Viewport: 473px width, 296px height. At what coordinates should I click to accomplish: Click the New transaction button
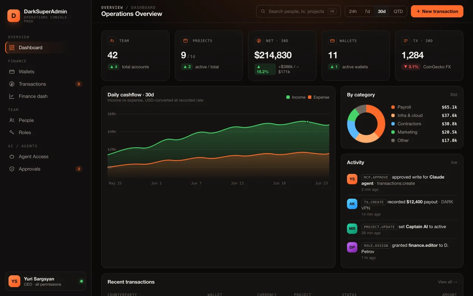[x=437, y=11]
